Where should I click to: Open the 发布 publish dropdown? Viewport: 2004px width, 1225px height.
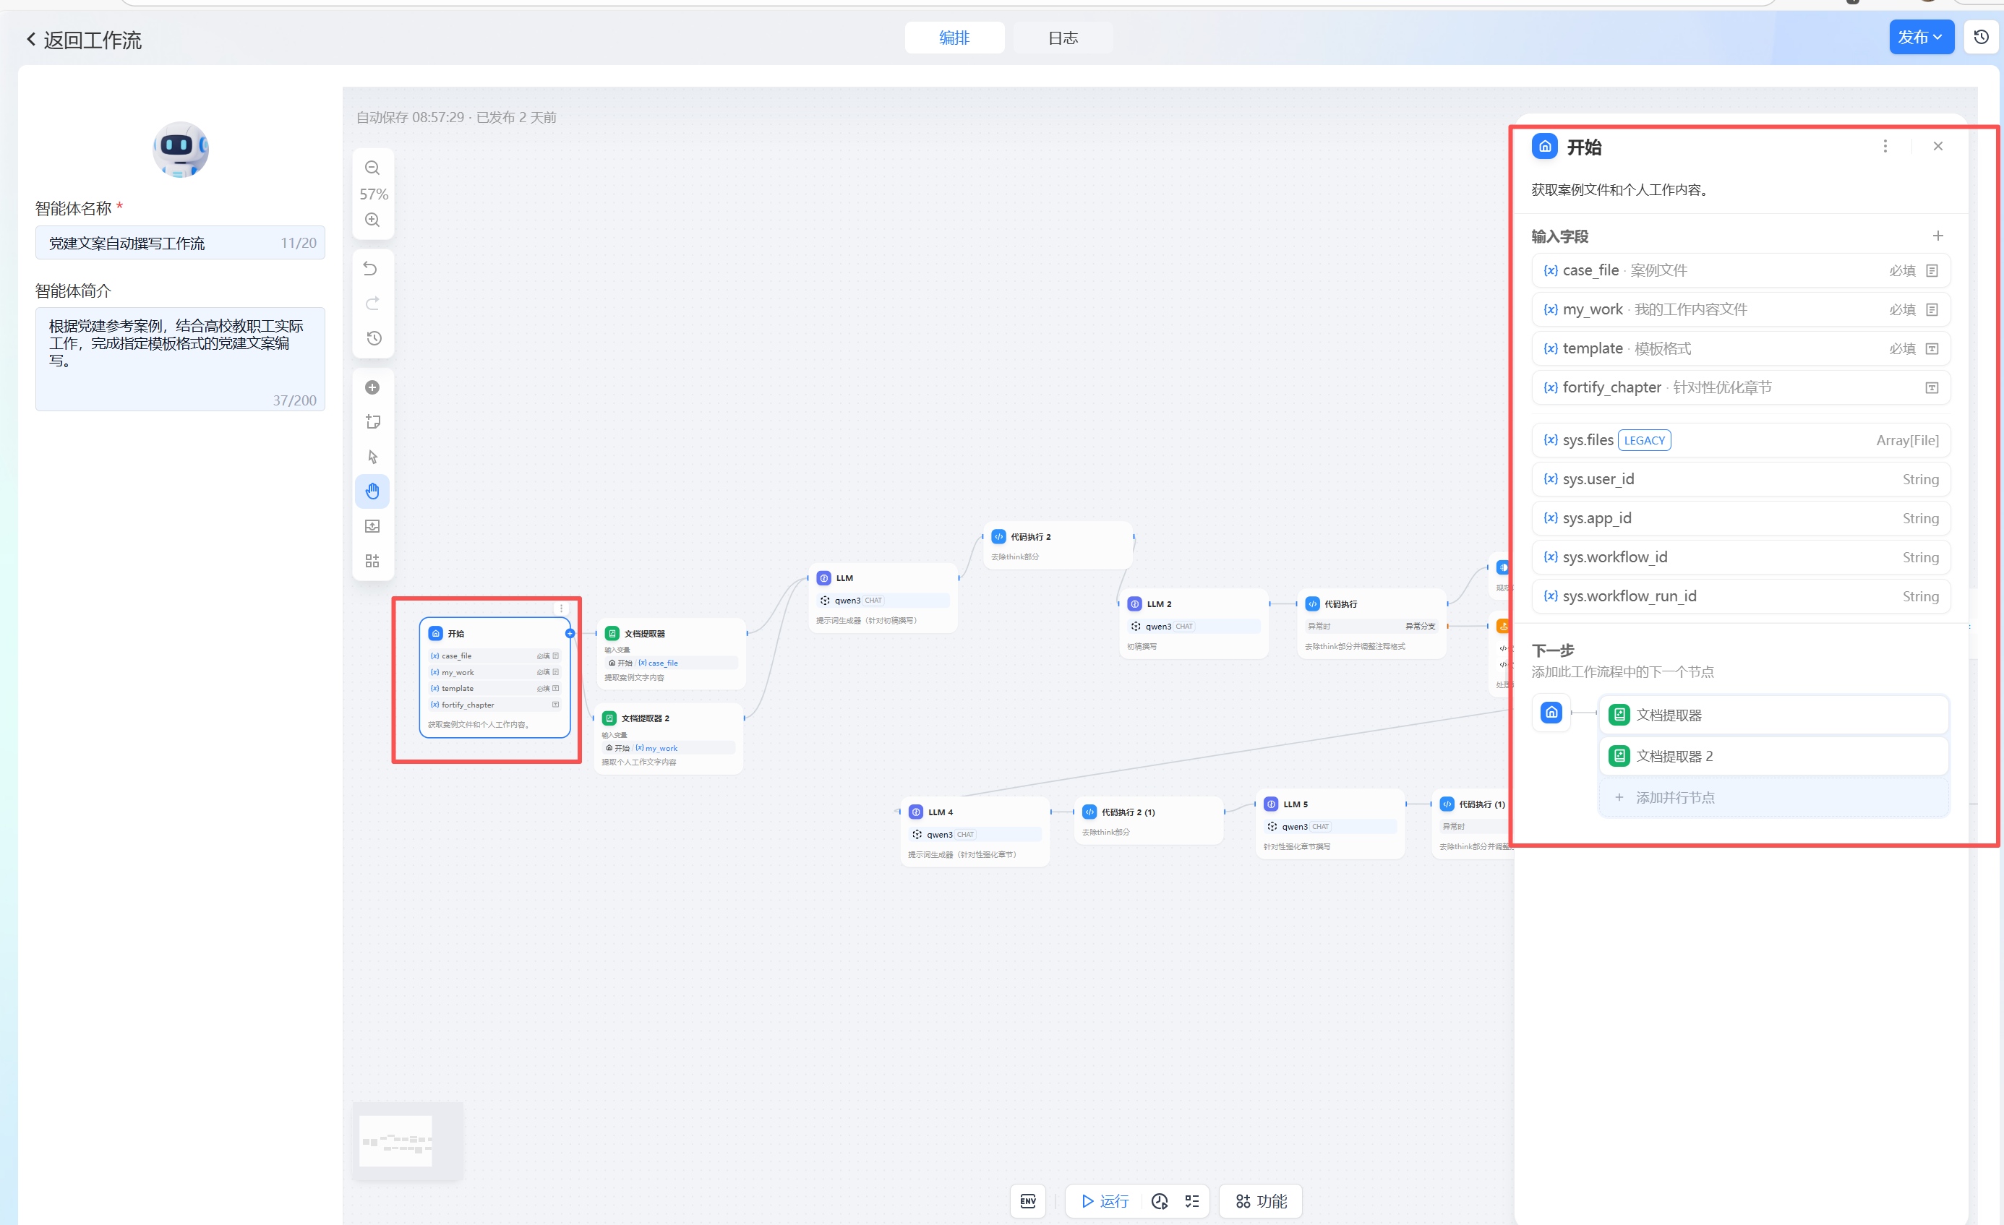click(x=1920, y=38)
